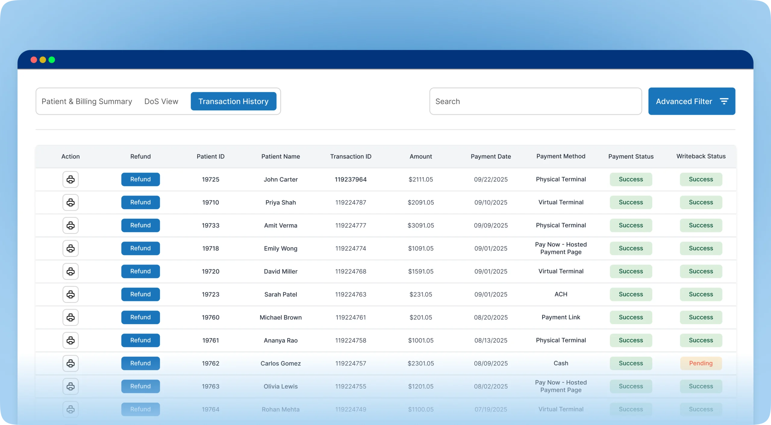
Task: Click Refund for Olivia Lewis
Action: 140,386
